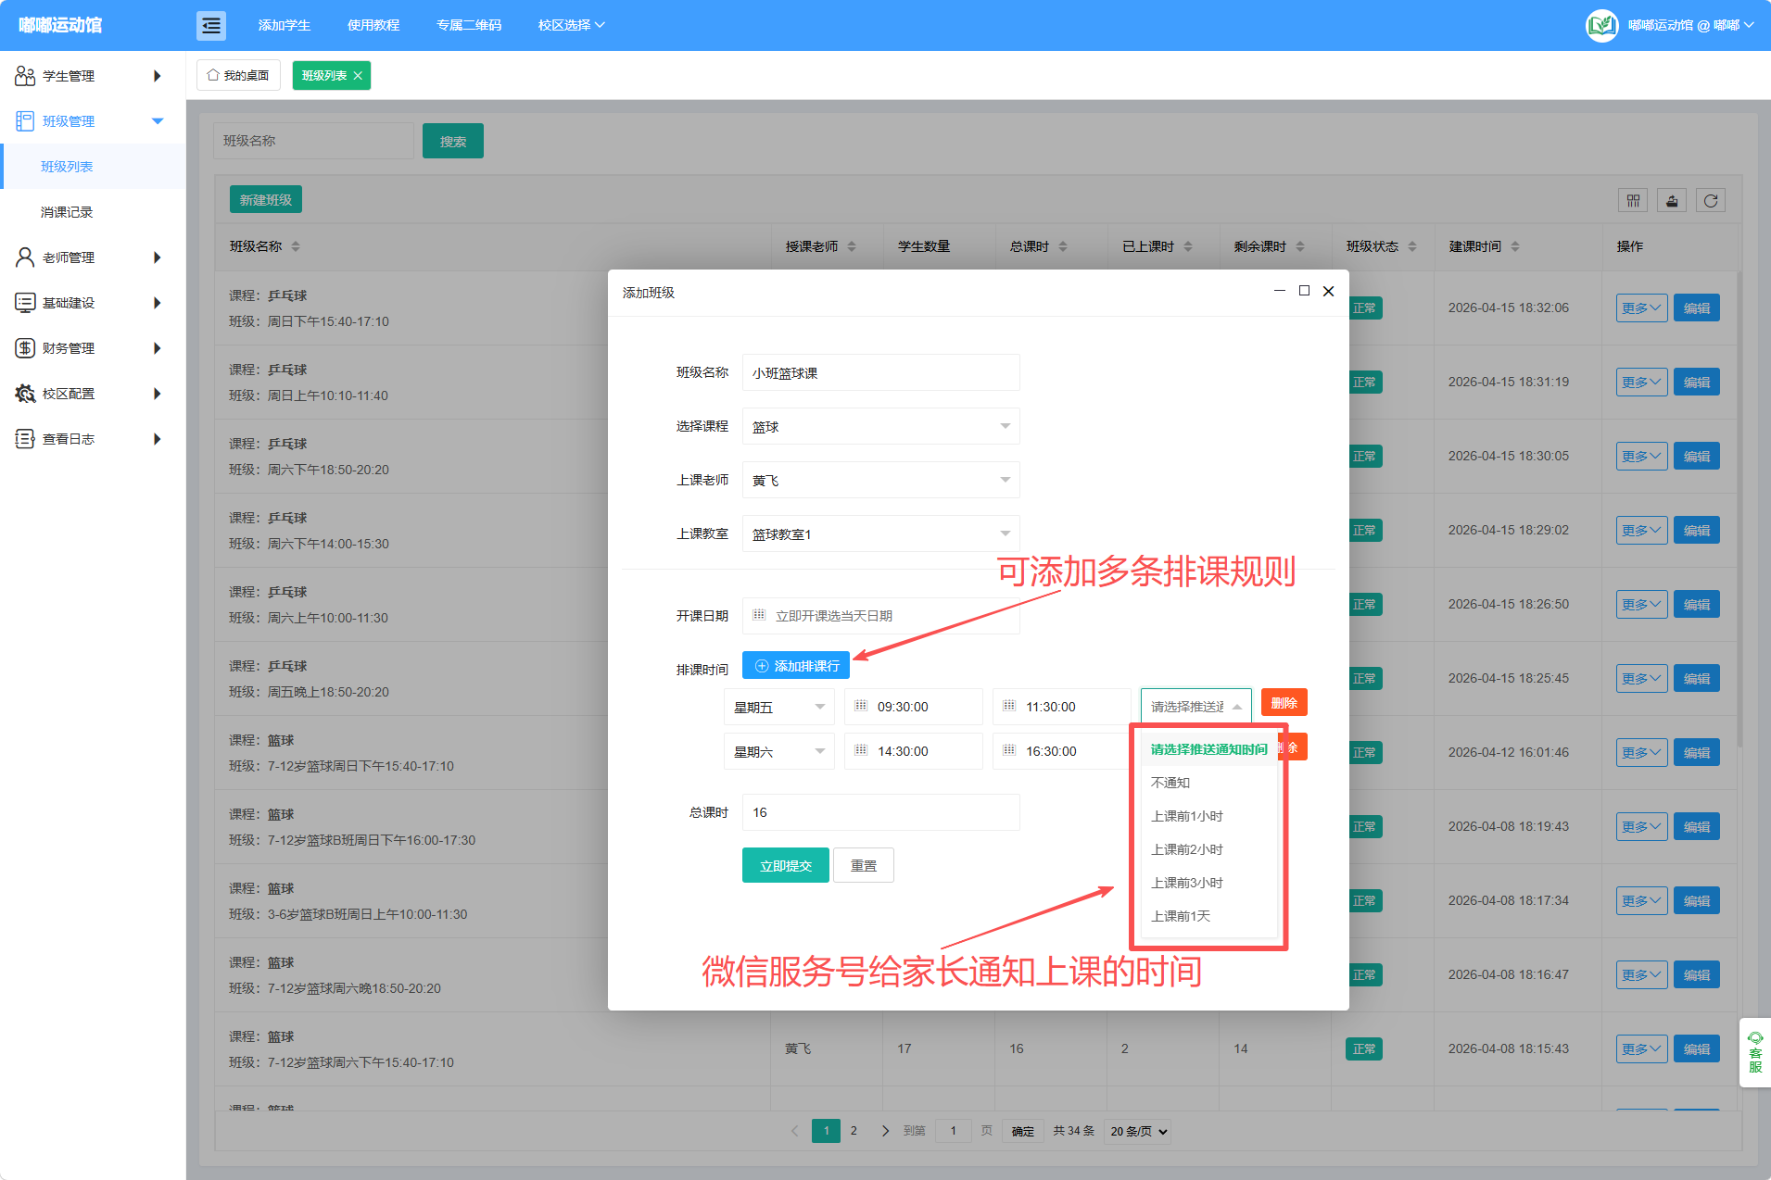Open 学生管理 sidebar menu
Viewport: 1771px width, 1180px height.
(x=93, y=76)
